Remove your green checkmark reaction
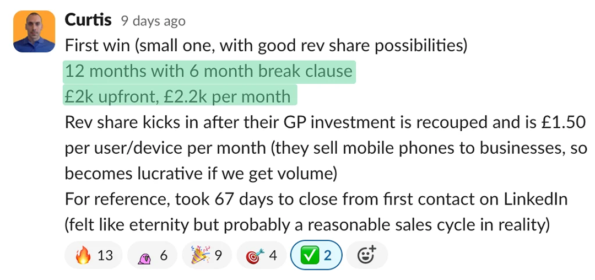The width and height of the screenshot is (595, 280). click(x=316, y=256)
